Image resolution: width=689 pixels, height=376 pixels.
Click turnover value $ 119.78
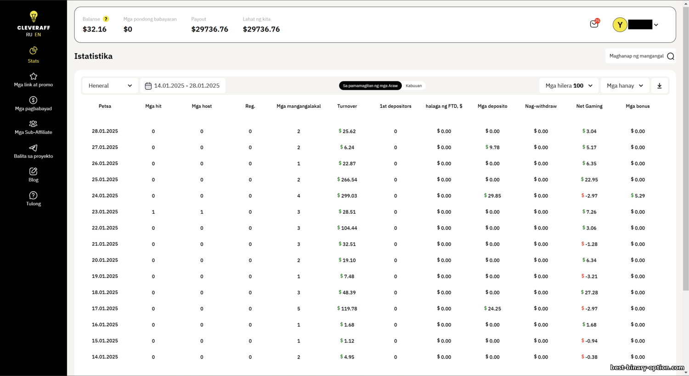pos(347,309)
